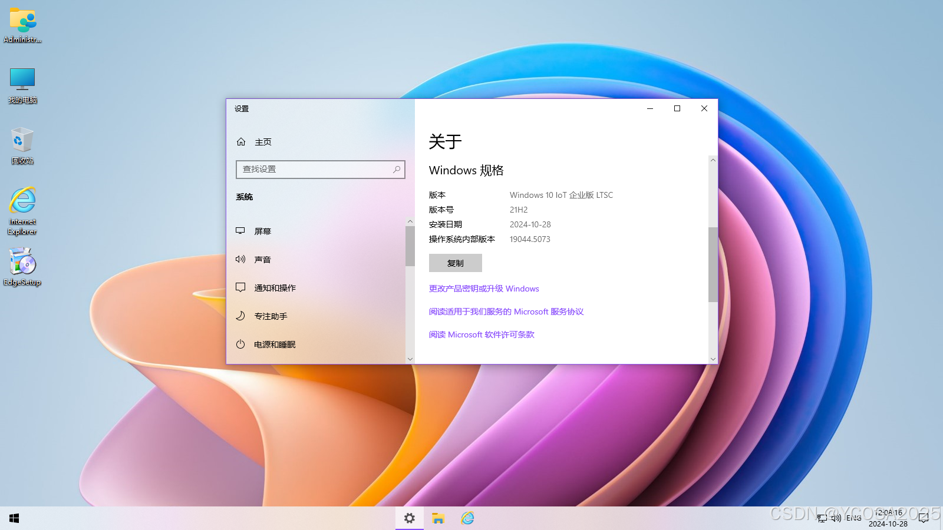Open the Microsoft 服务协议 link

(x=506, y=312)
